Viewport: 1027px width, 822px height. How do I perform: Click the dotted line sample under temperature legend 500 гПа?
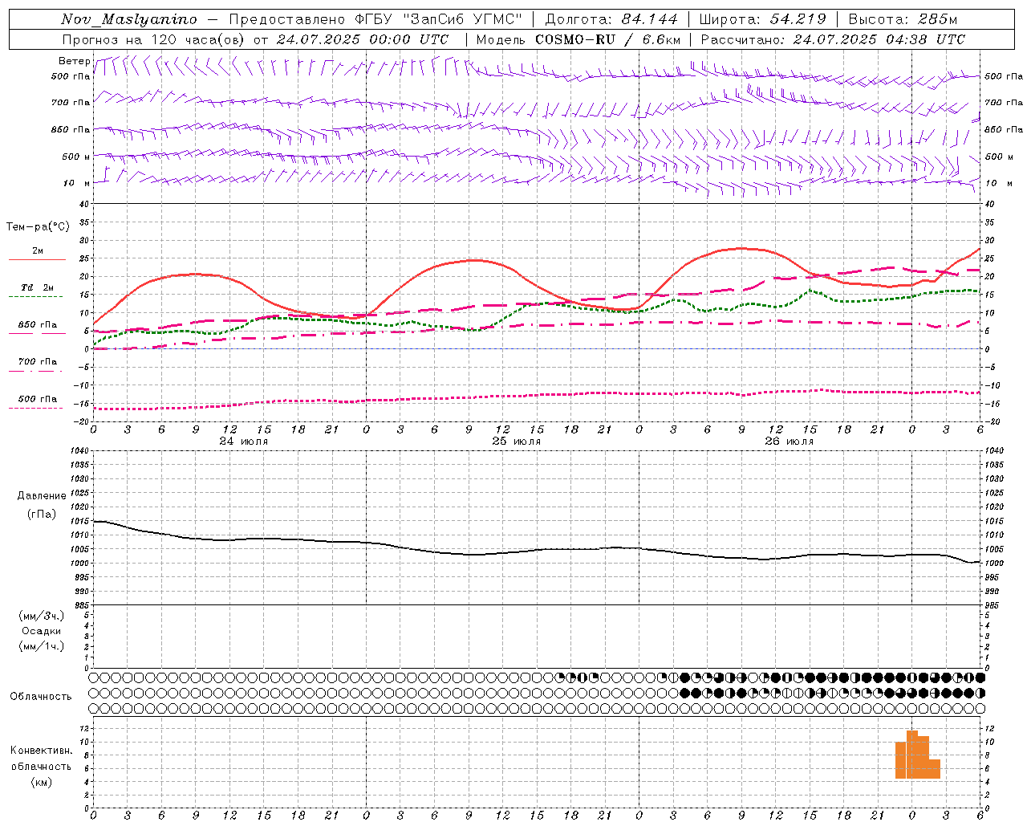(35, 409)
